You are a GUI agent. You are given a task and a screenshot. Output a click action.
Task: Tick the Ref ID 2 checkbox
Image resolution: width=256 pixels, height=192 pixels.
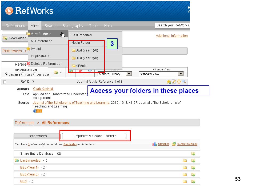pyautogui.click(x=5, y=82)
